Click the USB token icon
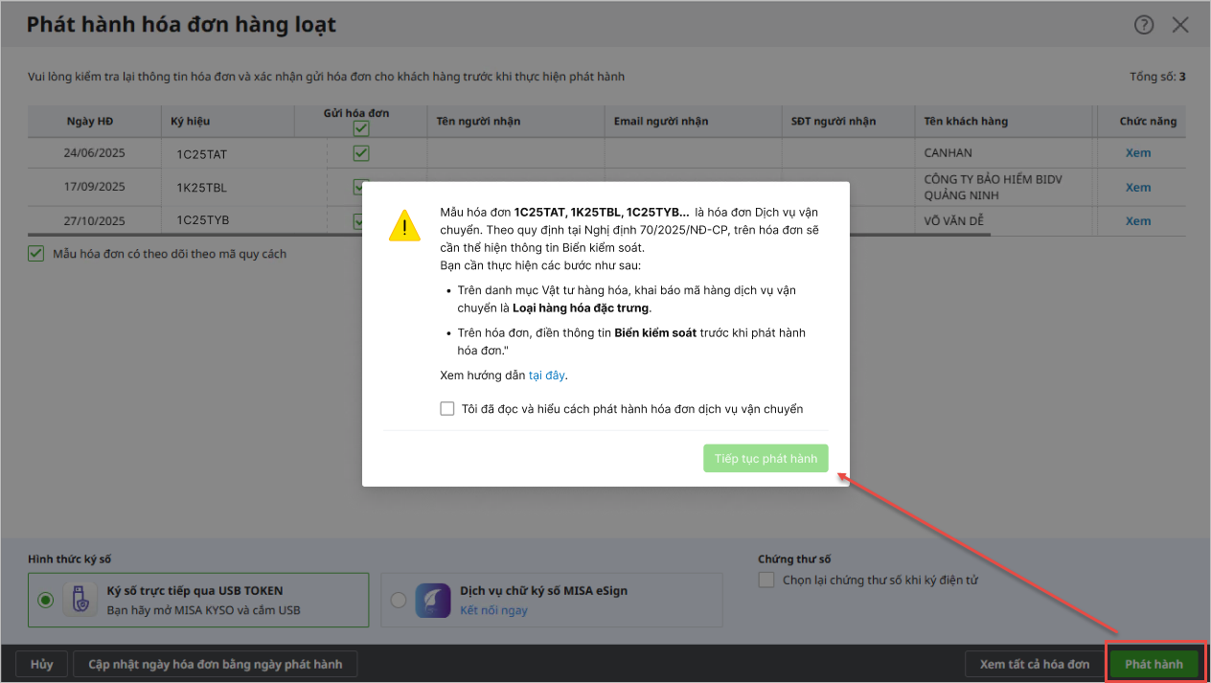The image size is (1211, 683). [80, 600]
